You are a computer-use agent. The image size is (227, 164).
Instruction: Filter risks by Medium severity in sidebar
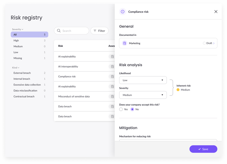tap(29, 46)
